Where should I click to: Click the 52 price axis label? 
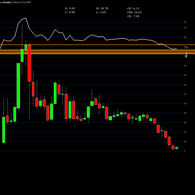click(x=185, y=66)
